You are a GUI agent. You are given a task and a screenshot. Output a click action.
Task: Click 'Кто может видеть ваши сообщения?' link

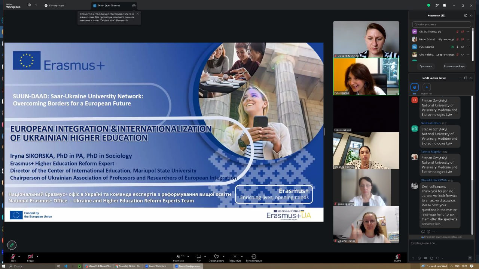(x=442, y=237)
